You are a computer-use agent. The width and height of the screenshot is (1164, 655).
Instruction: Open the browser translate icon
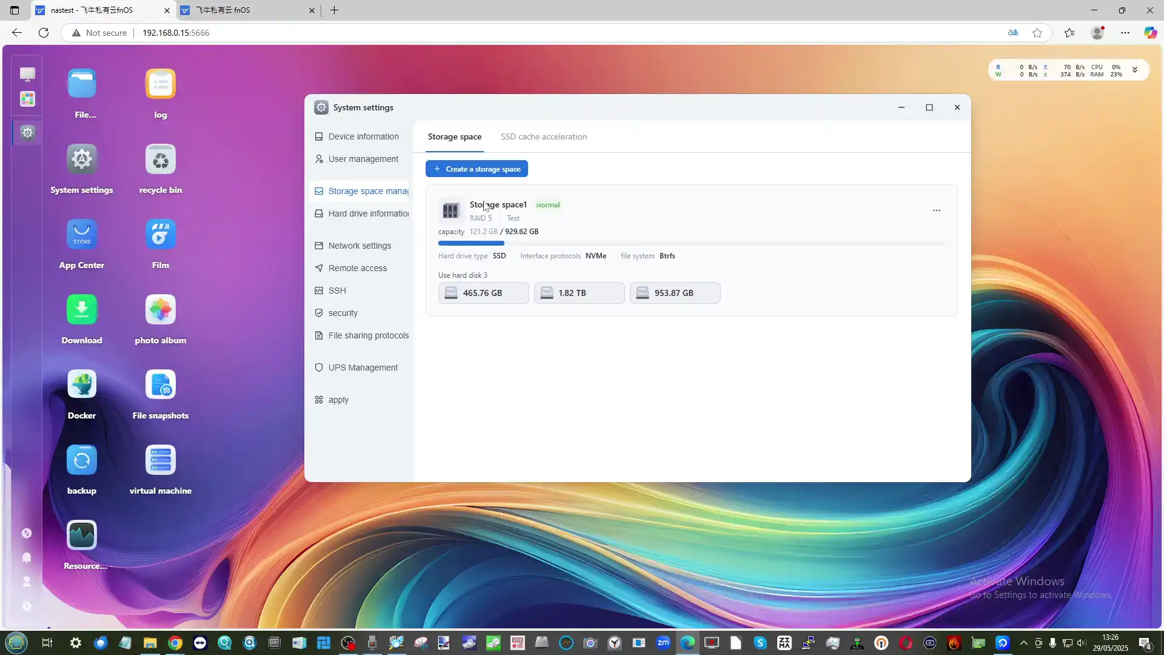click(1013, 33)
